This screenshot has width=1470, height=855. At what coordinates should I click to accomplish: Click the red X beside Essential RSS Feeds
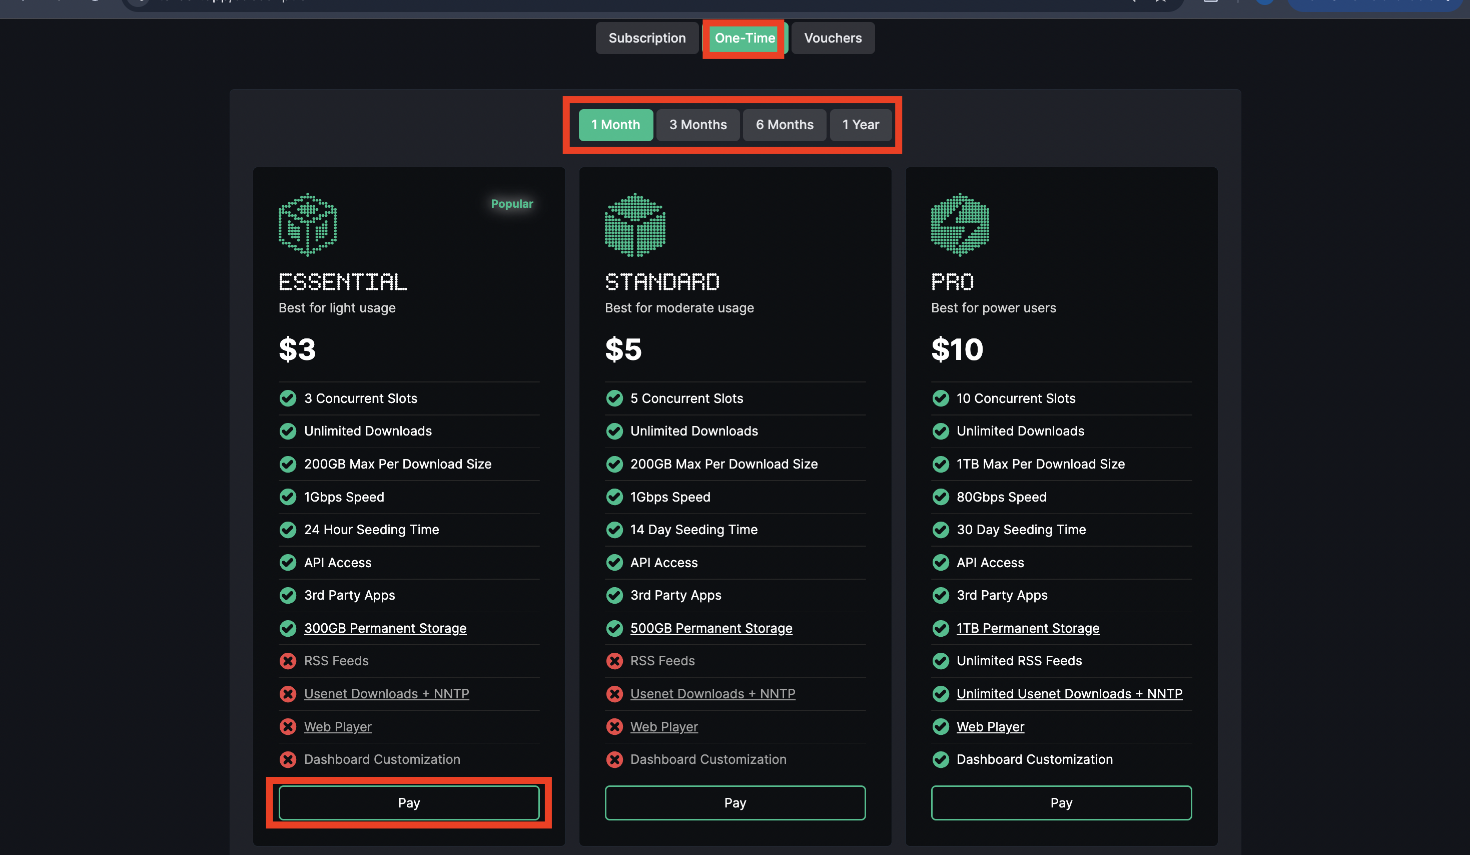pyautogui.click(x=288, y=661)
